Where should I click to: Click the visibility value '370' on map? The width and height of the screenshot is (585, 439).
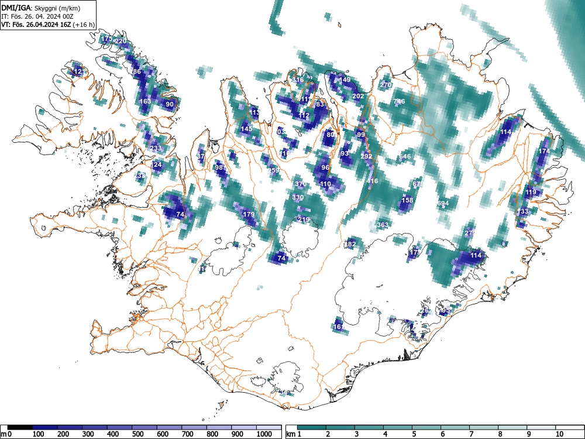pyautogui.click(x=301, y=184)
